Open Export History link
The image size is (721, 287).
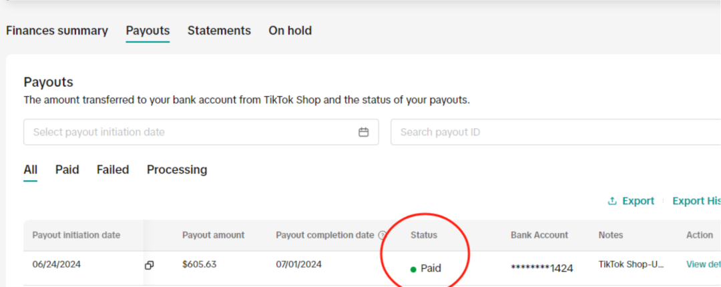pos(696,201)
